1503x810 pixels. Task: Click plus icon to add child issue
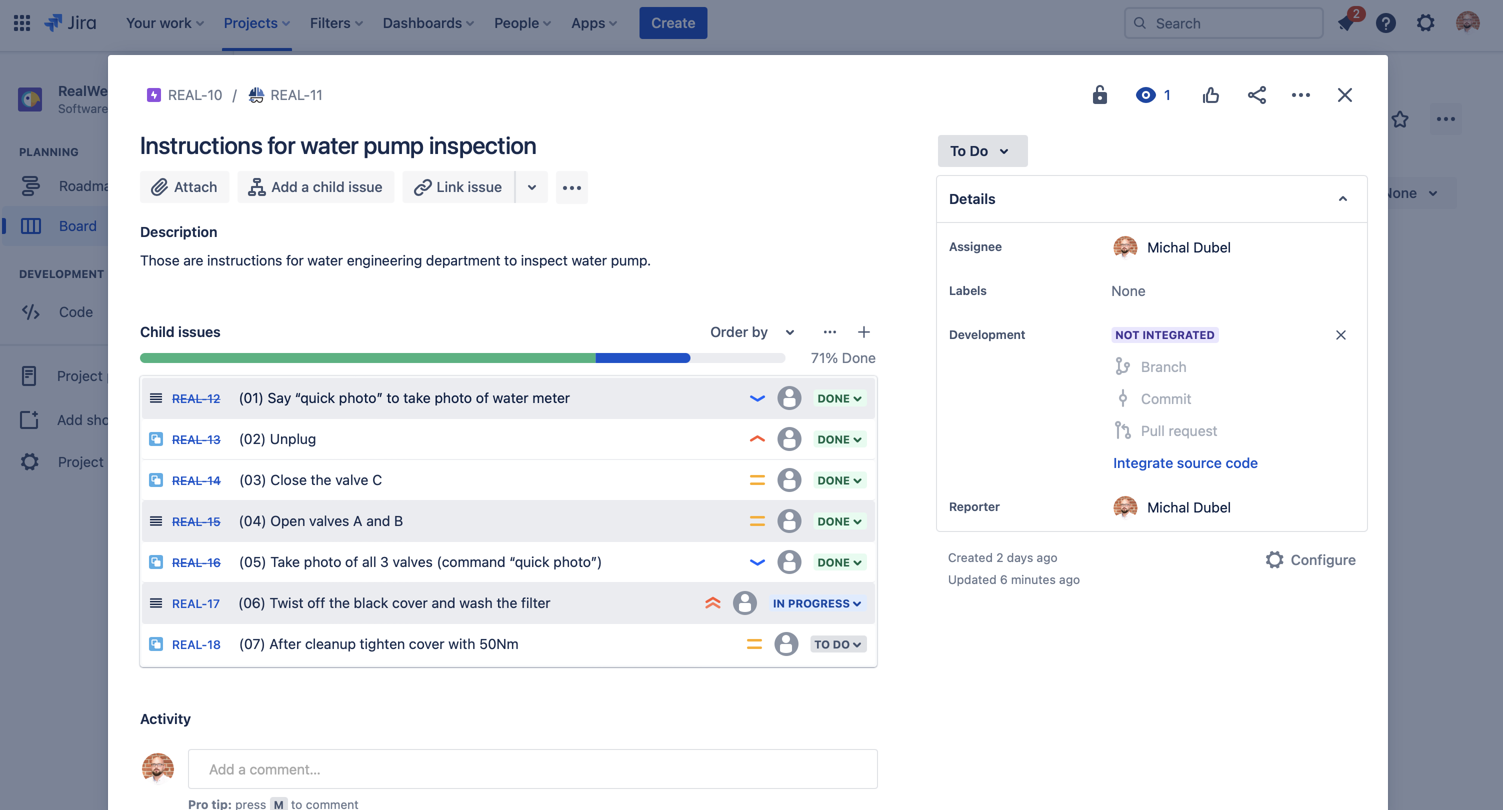863,332
